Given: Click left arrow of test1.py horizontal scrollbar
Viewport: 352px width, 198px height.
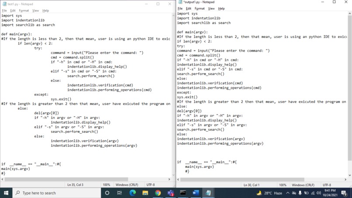Looking at the screenshot, I should [3, 179].
